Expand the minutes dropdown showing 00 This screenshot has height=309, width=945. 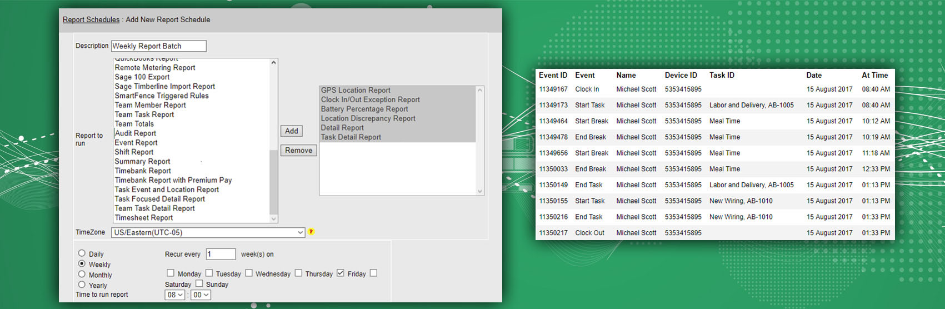[201, 295]
